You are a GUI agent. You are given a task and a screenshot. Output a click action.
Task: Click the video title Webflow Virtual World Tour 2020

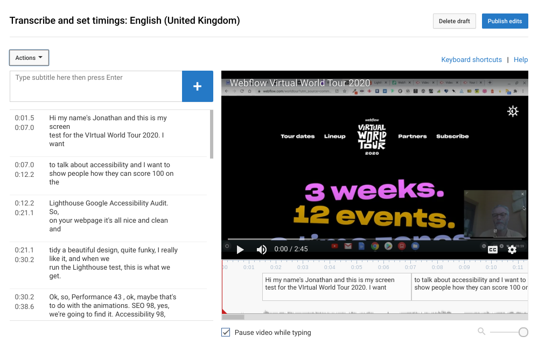point(300,83)
